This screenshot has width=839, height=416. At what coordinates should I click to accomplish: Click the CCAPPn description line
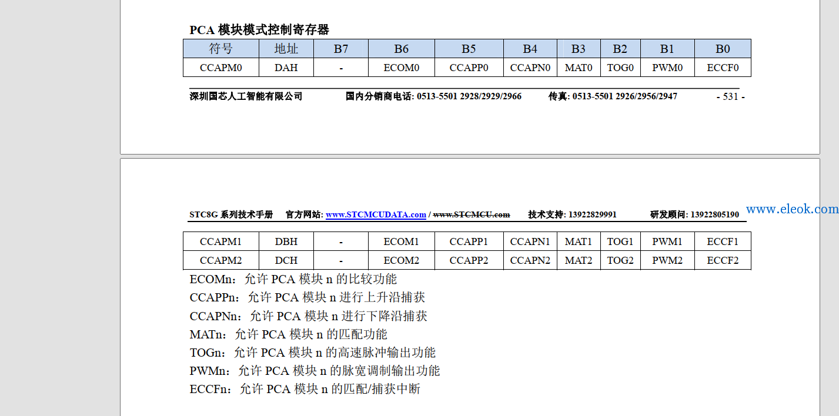point(307,297)
